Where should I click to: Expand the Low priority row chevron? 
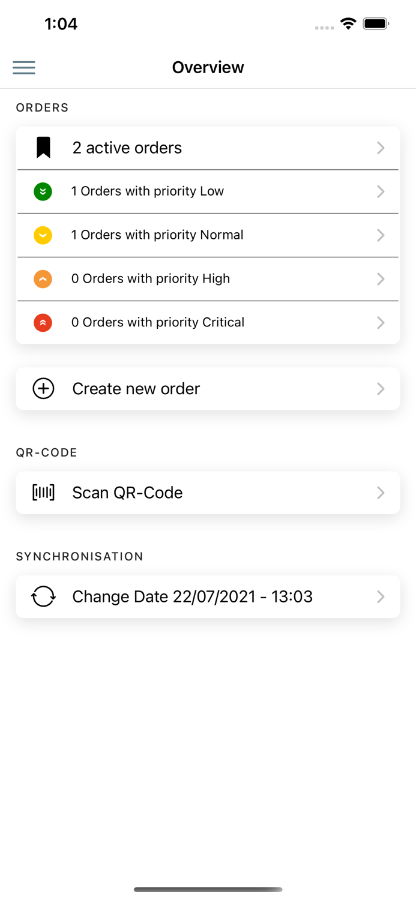pos(381,191)
